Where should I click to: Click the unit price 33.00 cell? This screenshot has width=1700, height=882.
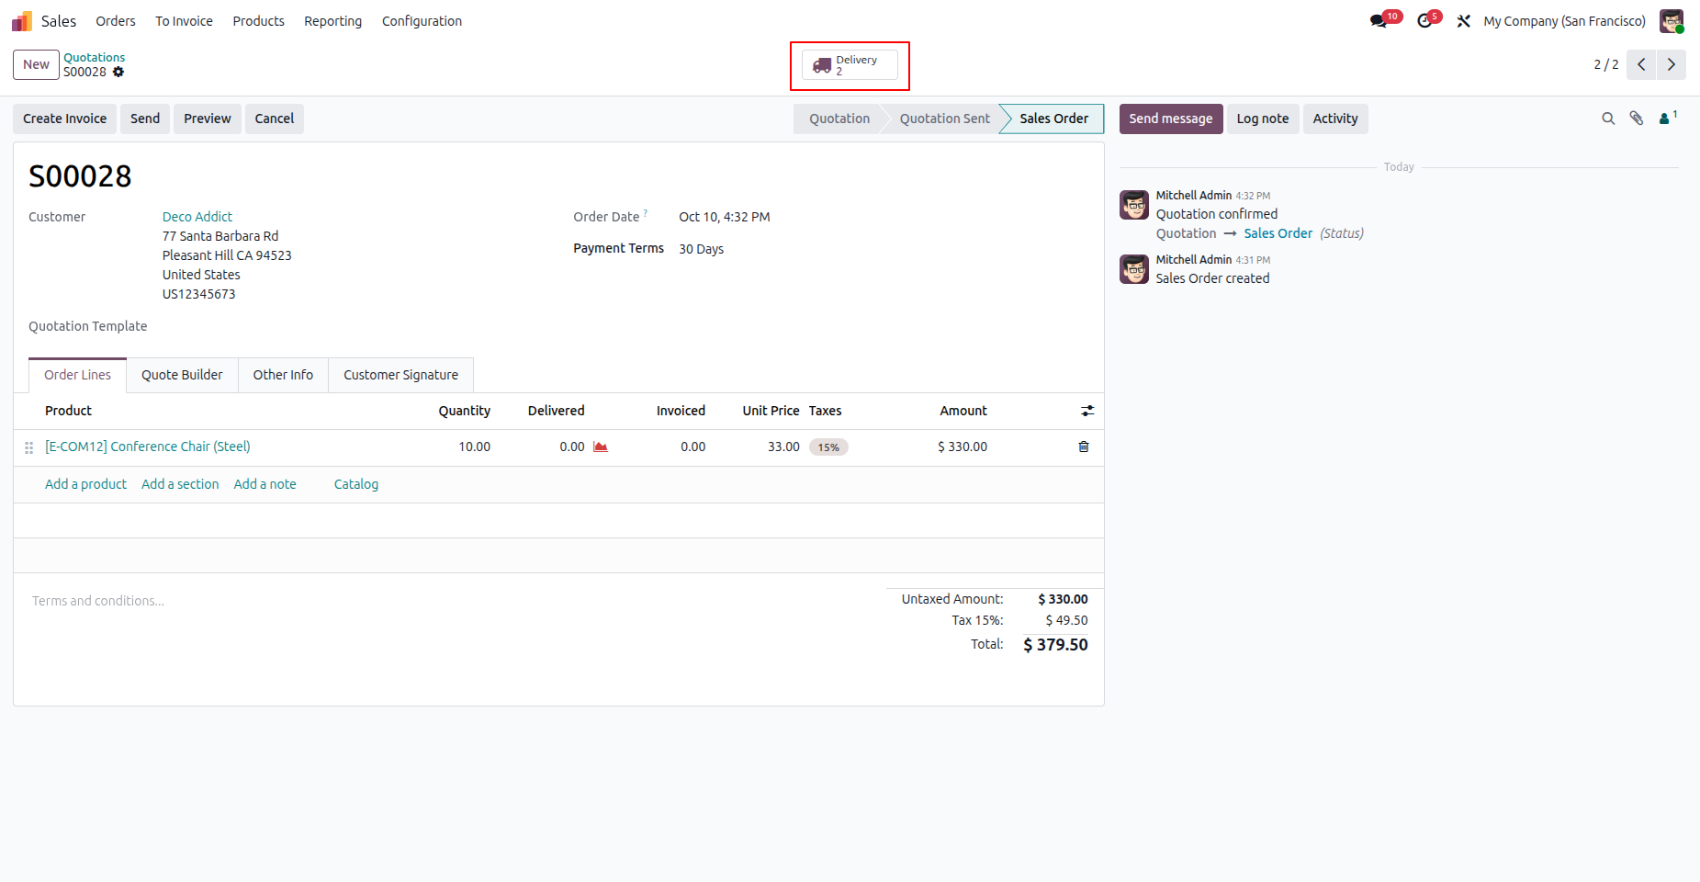[x=783, y=447]
